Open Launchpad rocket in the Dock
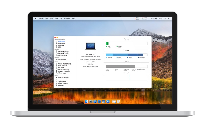This screenshot has height=128, width=205. [x=91, y=101]
